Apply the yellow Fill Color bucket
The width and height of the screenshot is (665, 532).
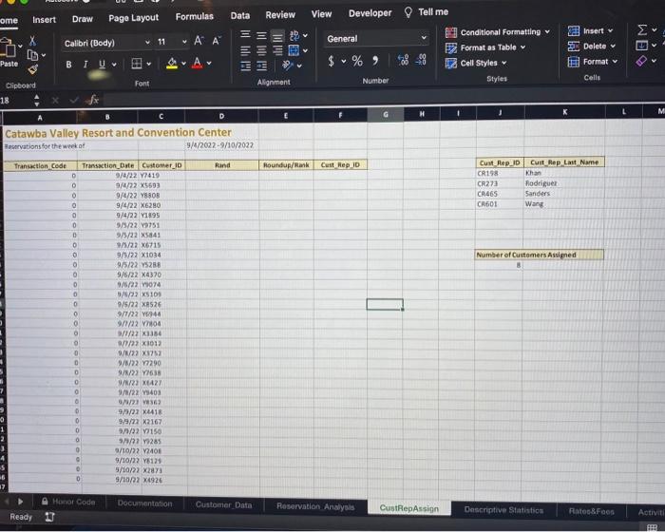pyautogui.click(x=172, y=64)
